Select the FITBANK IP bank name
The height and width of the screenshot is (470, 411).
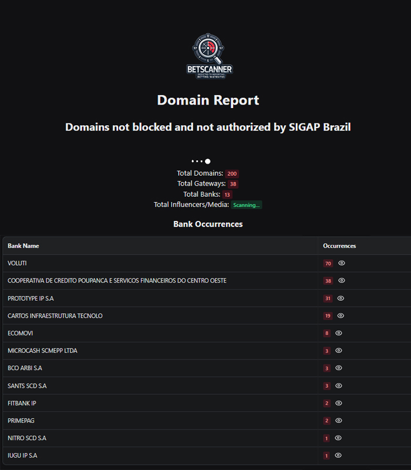tap(22, 404)
